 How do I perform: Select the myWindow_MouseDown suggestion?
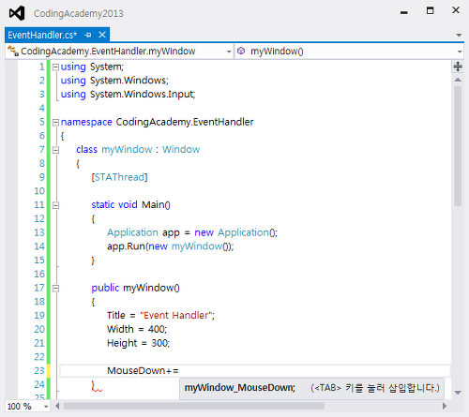point(240,388)
